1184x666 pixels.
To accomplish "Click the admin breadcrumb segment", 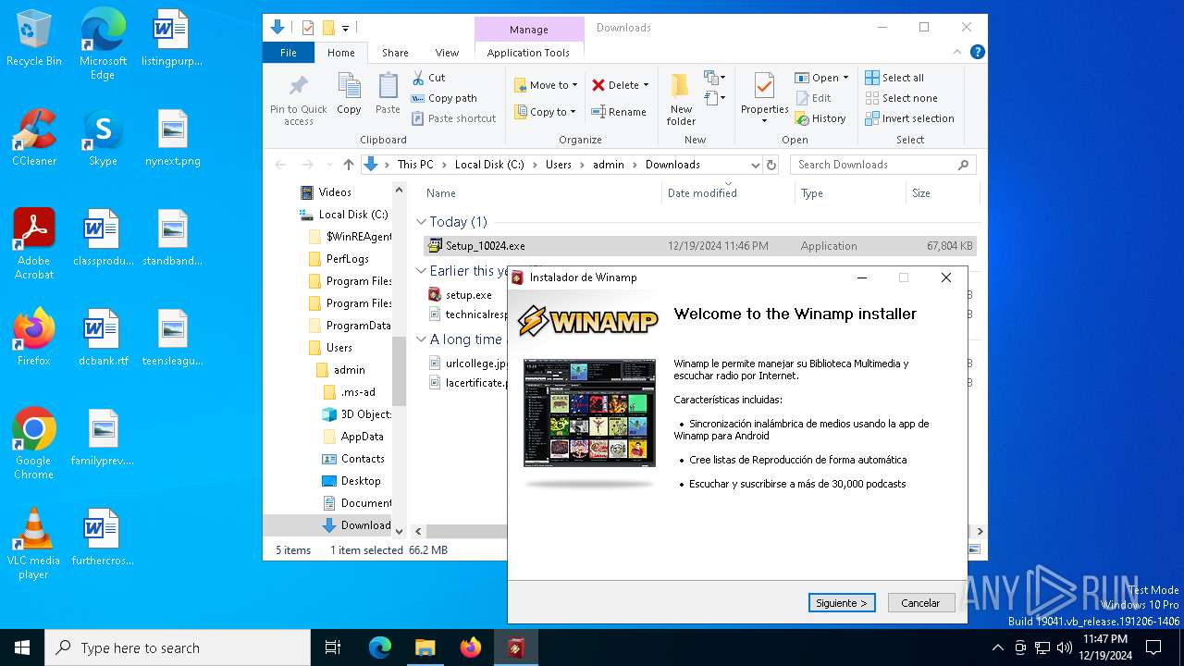I will pyautogui.click(x=609, y=165).
